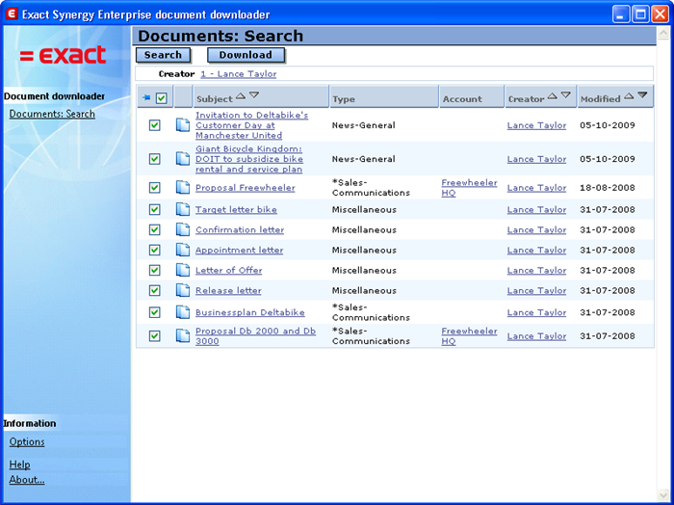The width and height of the screenshot is (674, 505).
Task: Open the Appointment letter link
Action: click(239, 250)
